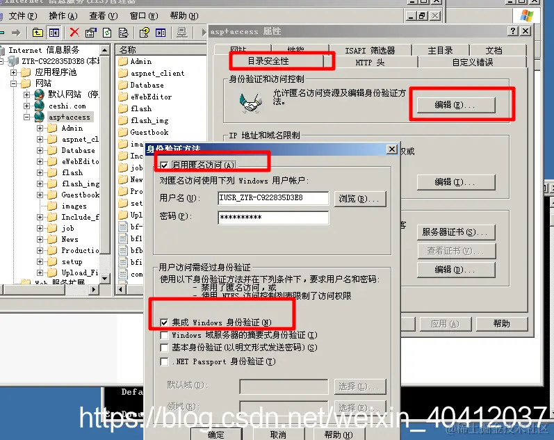Click the Refresh toolbar icon
The width and height of the screenshot is (554, 440).
pyautogui.click(x=107, y=33)
